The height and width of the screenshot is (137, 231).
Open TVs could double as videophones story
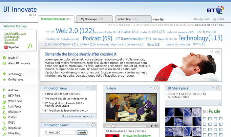click(66, 99)
